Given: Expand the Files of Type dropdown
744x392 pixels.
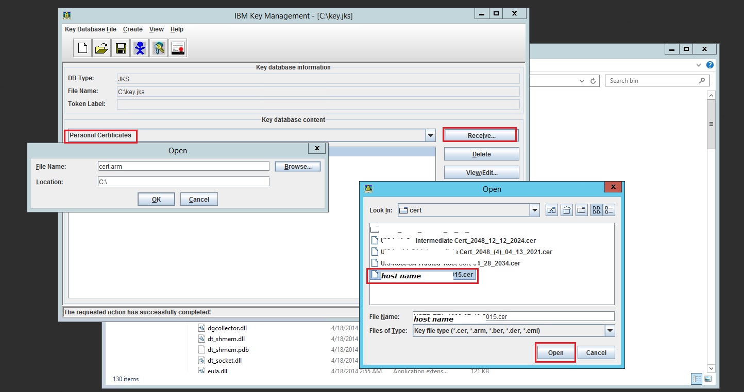Looking at the screenshot, I should [610, 331].
